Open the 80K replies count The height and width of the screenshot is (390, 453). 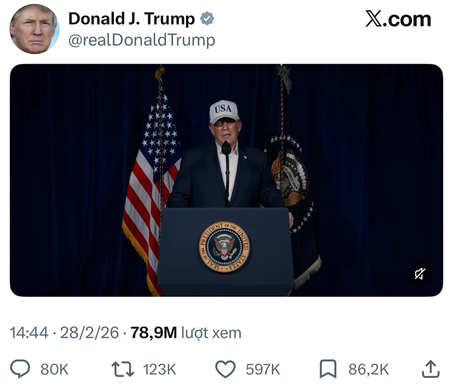tap(54, 369)
